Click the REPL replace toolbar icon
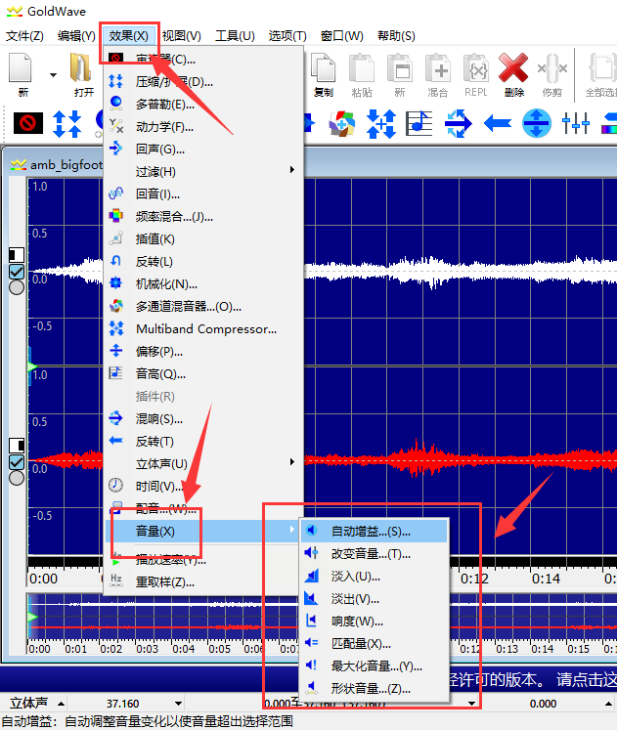Screen dimensions: 617x730 pos(476,69)
